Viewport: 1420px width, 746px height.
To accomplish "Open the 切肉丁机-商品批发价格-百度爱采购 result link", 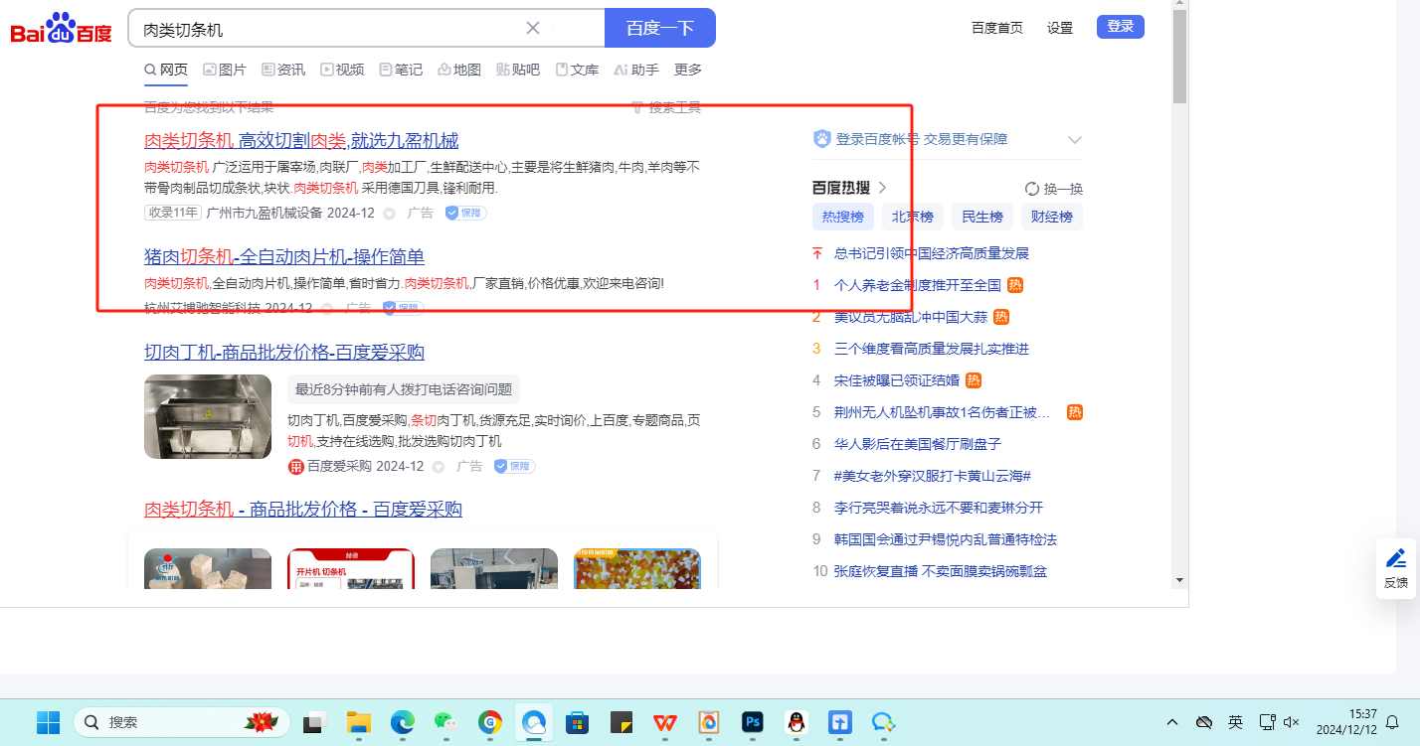I will click(284, 353).
